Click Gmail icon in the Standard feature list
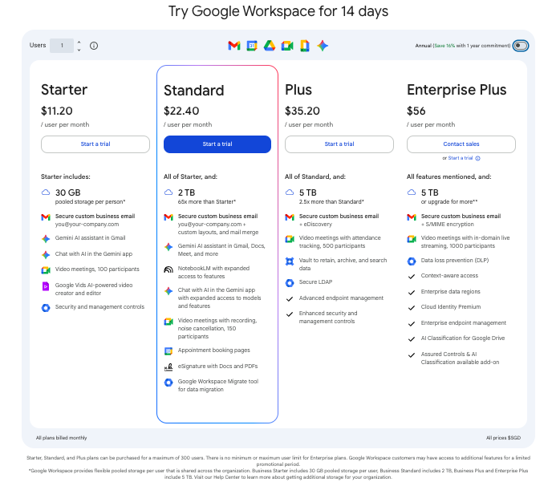Viewport: 552px width, 482px height. [x=168, y=217]
